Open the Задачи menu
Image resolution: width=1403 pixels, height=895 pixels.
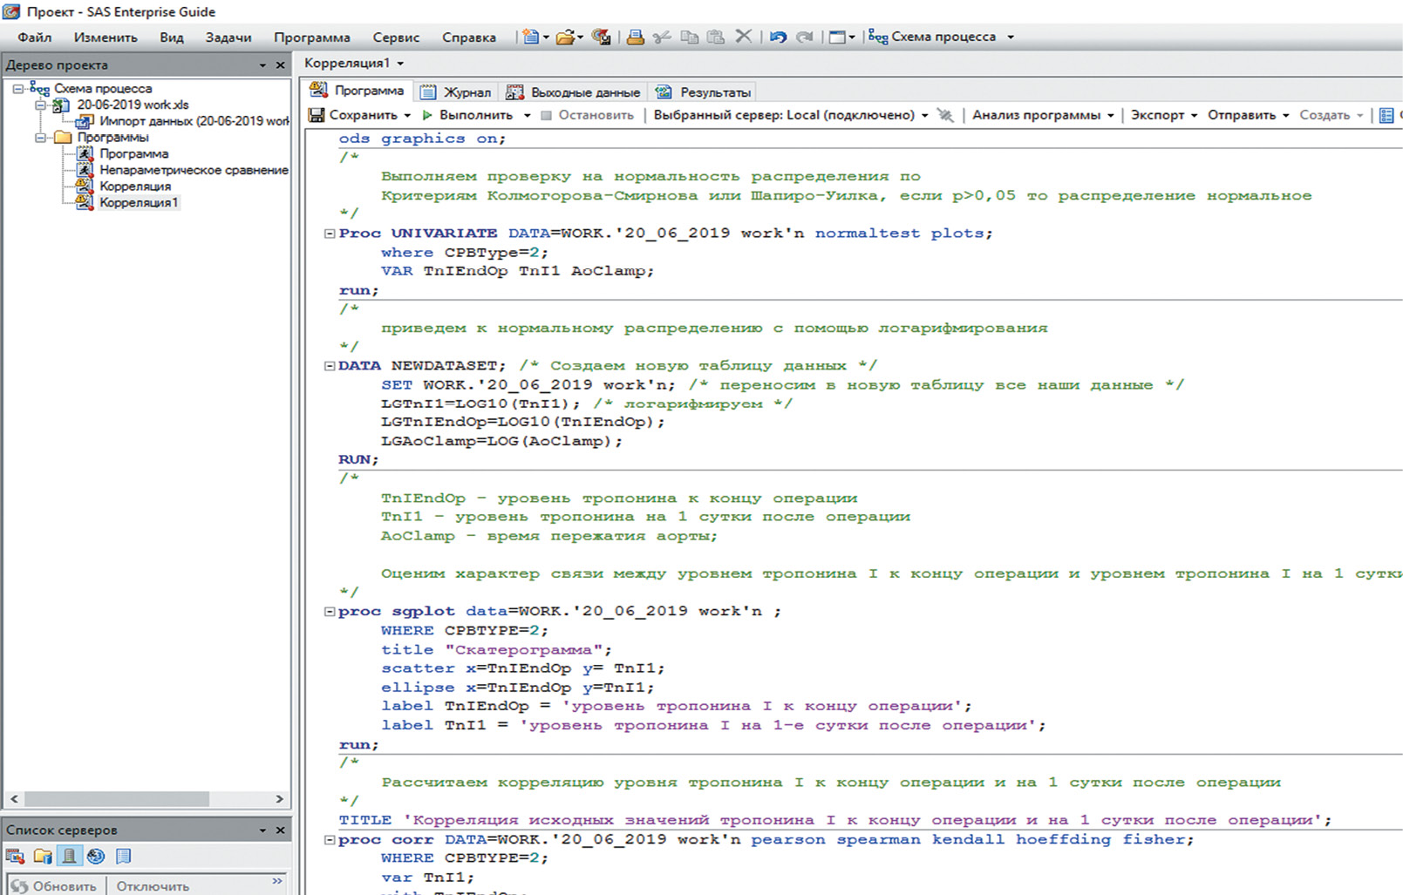click(228, 37)
